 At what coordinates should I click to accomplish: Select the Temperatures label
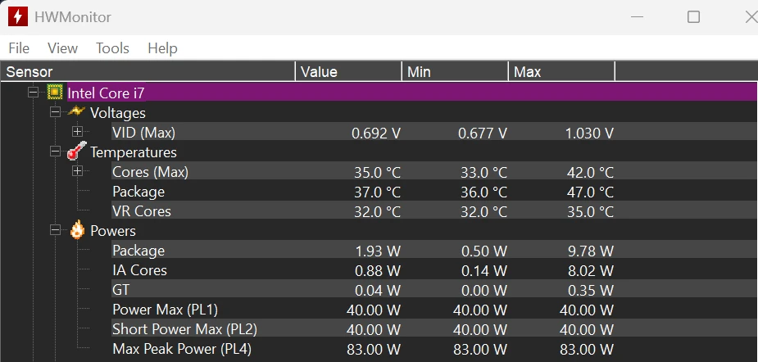(x=134, y=152)
